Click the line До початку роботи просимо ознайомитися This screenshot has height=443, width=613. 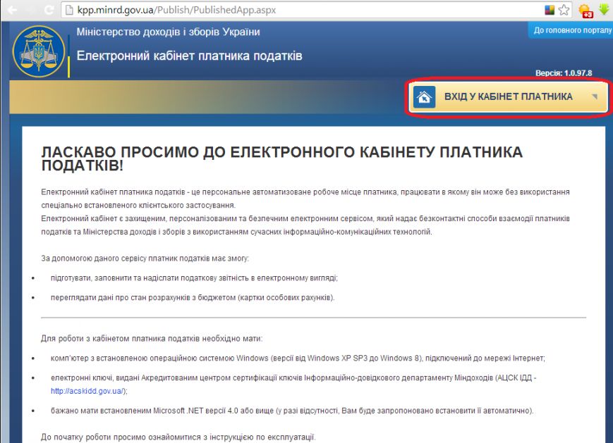(178, 437)
